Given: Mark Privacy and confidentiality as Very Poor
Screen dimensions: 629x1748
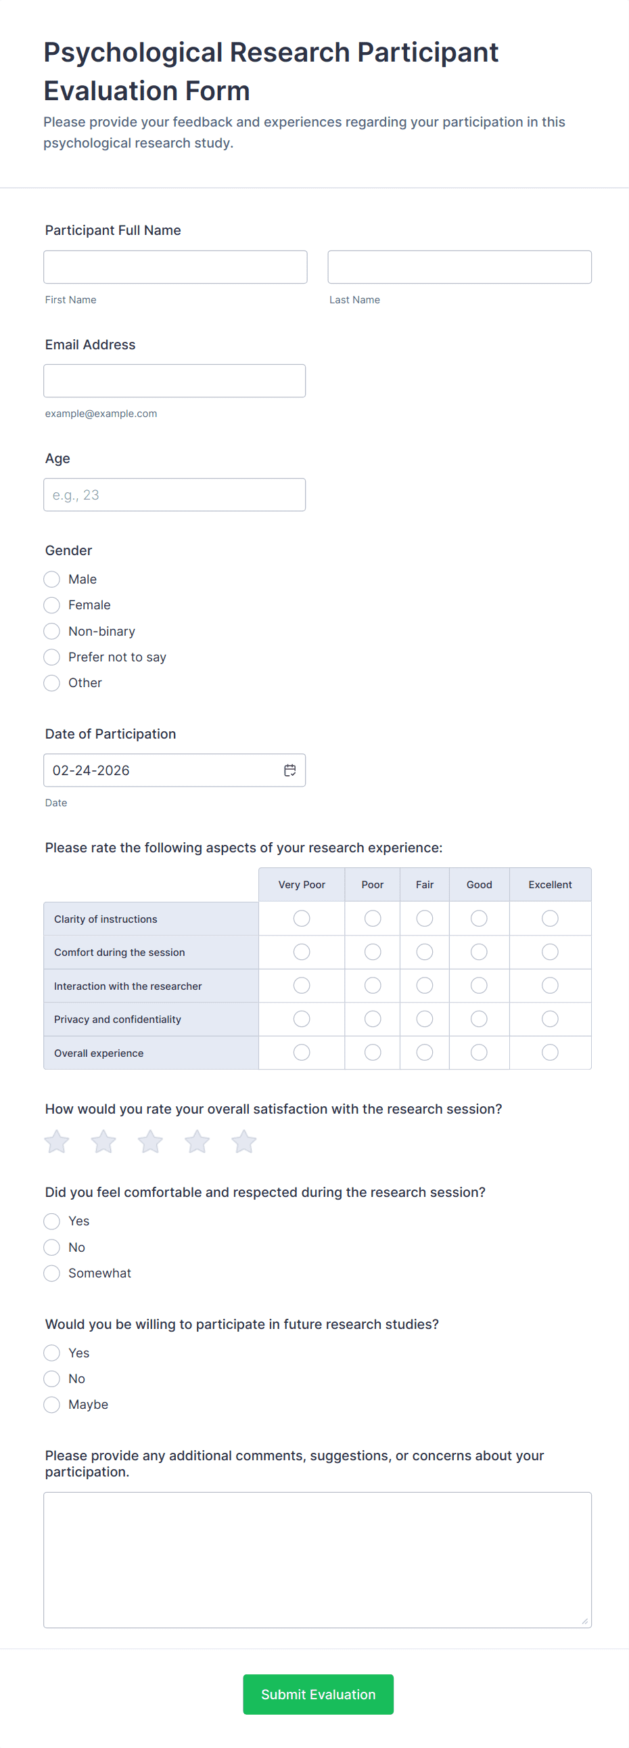Looking at the screenshot, I should click(302, 1018).
